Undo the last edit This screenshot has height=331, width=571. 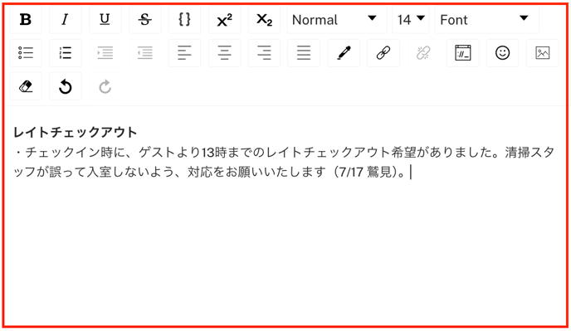[x=66, y=86]
